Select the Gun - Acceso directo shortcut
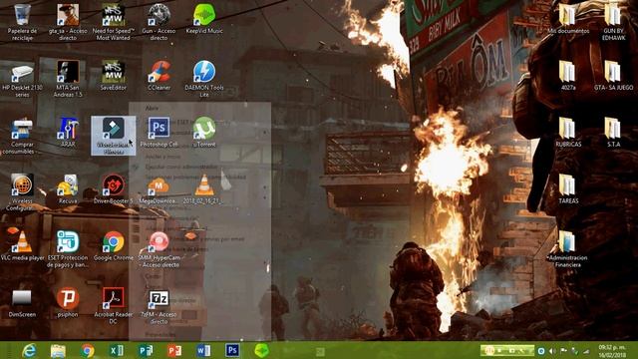Image resolution: width=638 pixels, height=359 pixels. point(159,22)
